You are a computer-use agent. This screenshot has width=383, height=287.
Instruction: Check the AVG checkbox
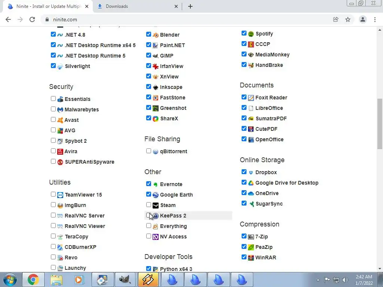pyautogui.click(x=53, y=130)
